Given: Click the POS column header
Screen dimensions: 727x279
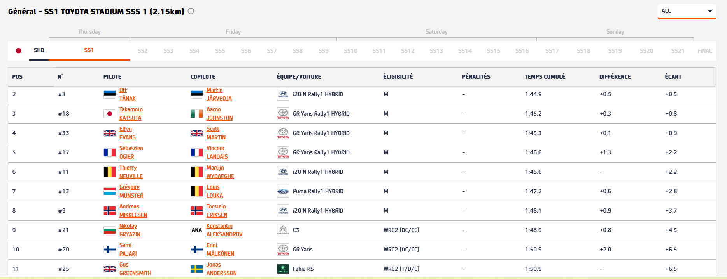Looking at the screenshot, I should coord(18,77).
